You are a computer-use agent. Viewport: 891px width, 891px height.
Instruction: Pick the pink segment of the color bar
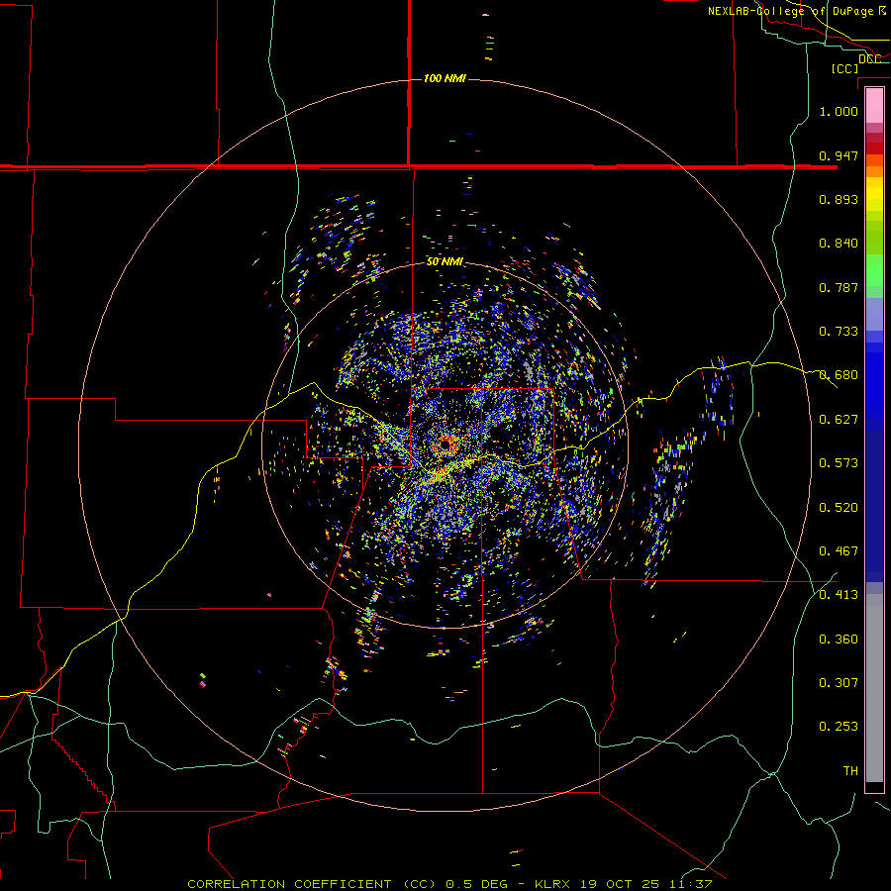[874, 106]
